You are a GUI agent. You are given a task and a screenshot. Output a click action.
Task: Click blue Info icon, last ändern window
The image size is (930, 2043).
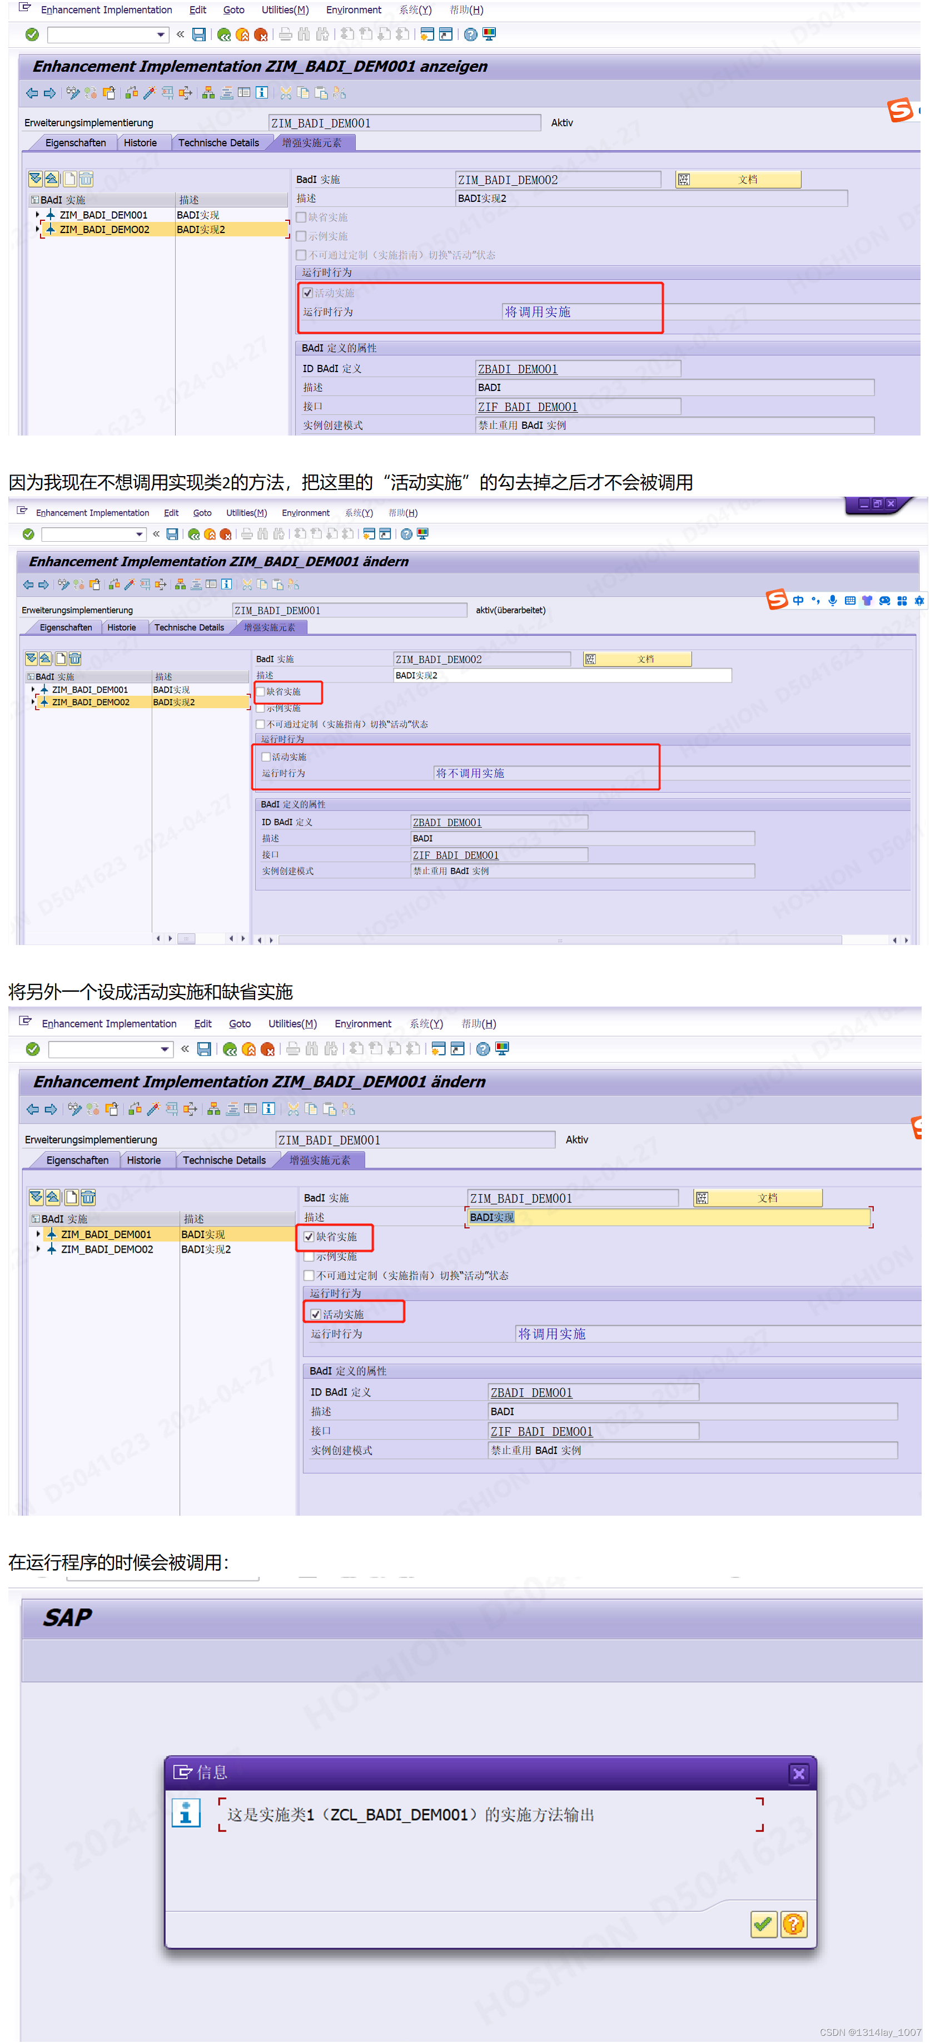pos(269,1110)
